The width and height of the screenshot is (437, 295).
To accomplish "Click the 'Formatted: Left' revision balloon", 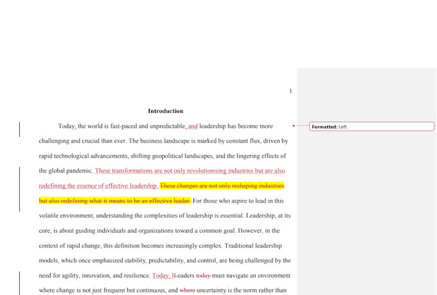I will (x=371, y=127).
